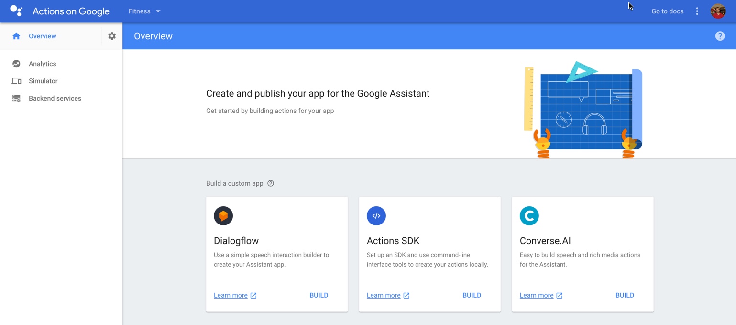This screenshot has height=325, width=736.
Task: Open project settings gear icon
Action: point(112,36)
